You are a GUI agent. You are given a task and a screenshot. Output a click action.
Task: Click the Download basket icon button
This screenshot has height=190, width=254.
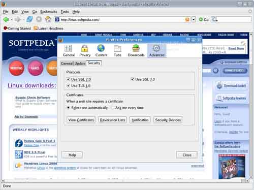(x=232, y=85)
